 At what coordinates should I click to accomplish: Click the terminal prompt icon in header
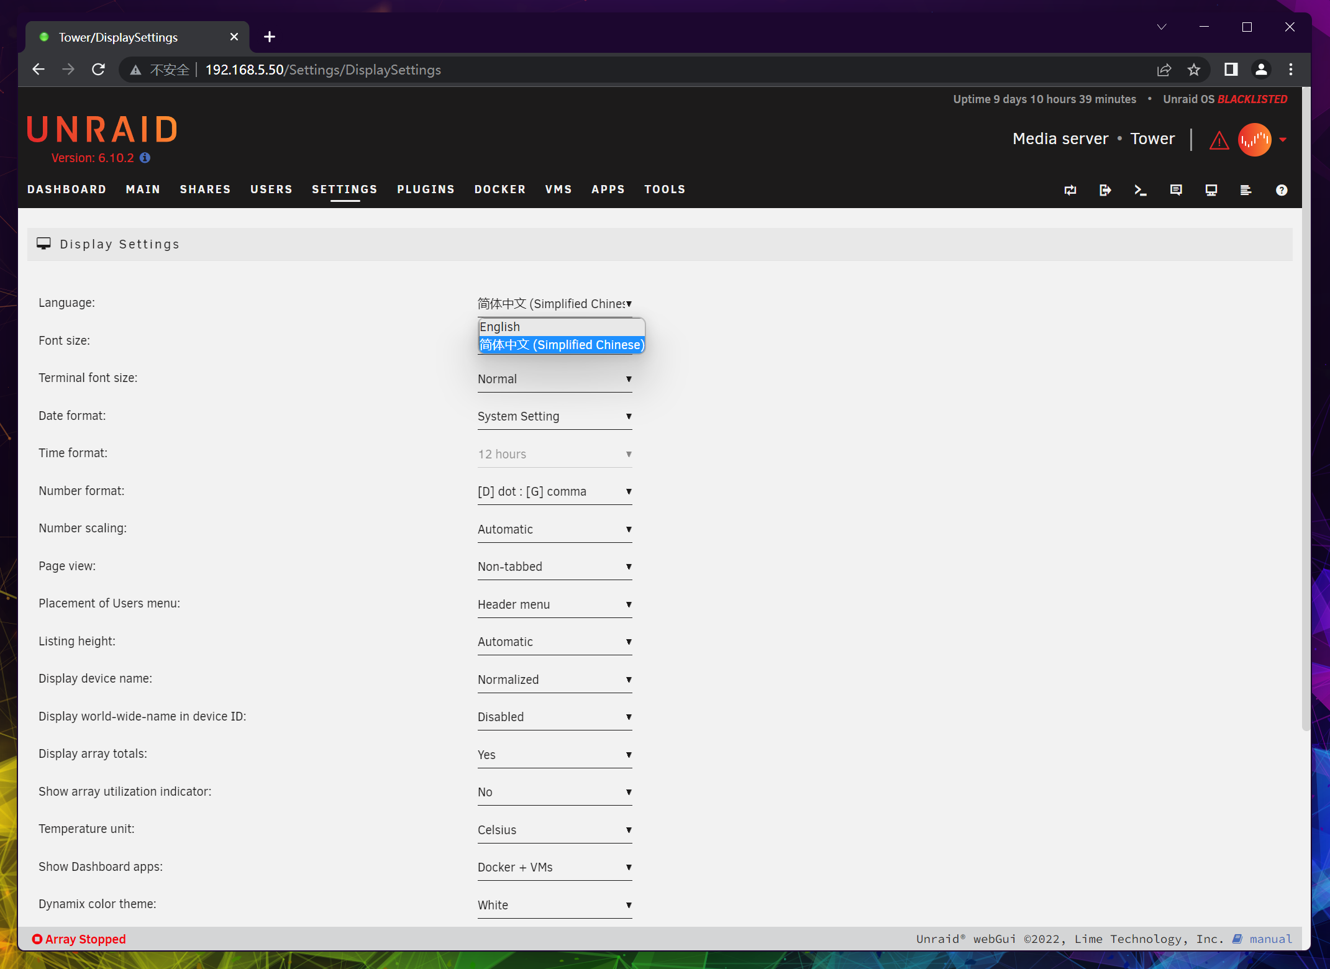[1140, 190]
